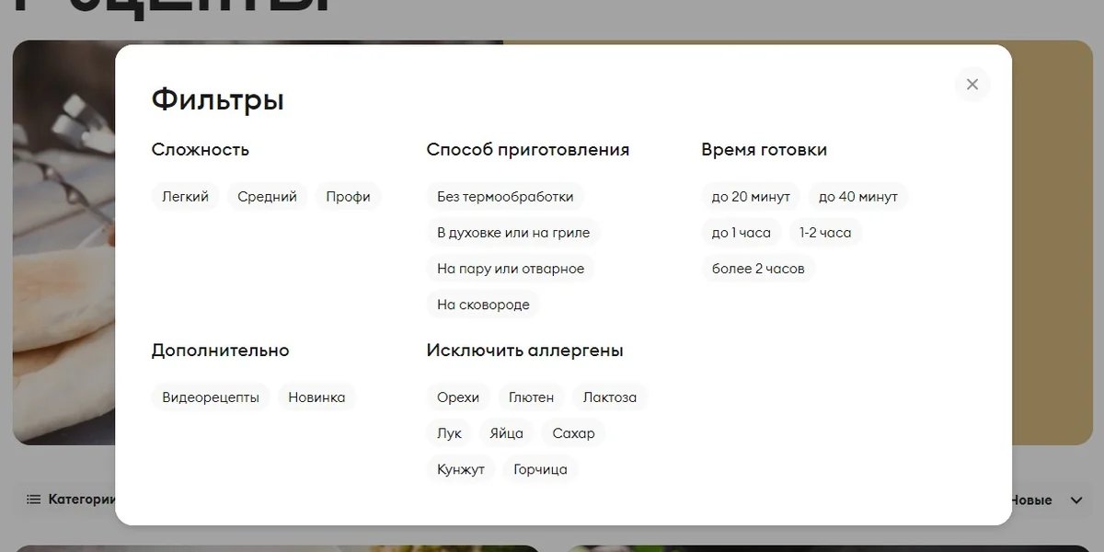Open the Новые sort dropdown
This screenshot has height=552, width=1104.
click(1030, 500)
